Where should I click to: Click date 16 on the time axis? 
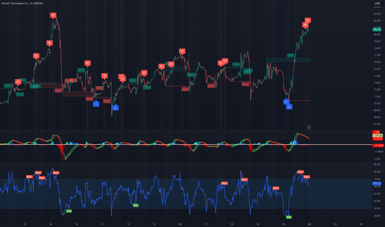(180, 224)
